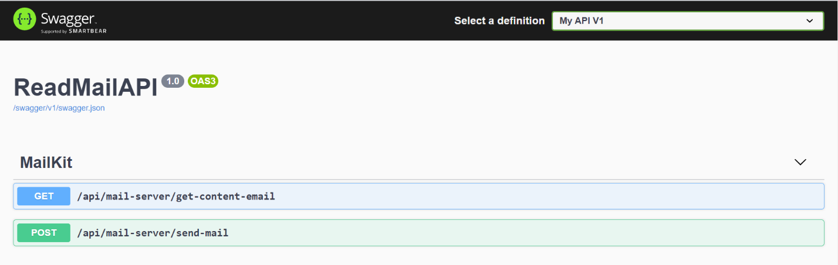The image size is (838, 265).
Task: Click the green Swagger logo icon
Action: [x=25, y=20]
